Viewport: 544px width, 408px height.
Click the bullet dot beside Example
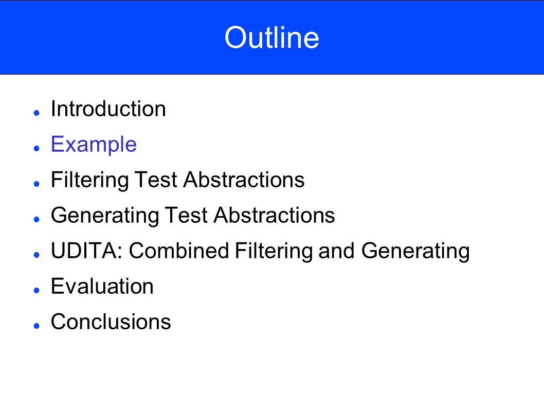[37, 148]
